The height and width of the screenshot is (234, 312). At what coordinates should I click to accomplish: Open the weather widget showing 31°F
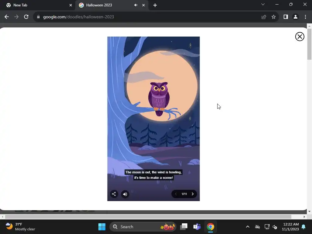pos(20,227)
